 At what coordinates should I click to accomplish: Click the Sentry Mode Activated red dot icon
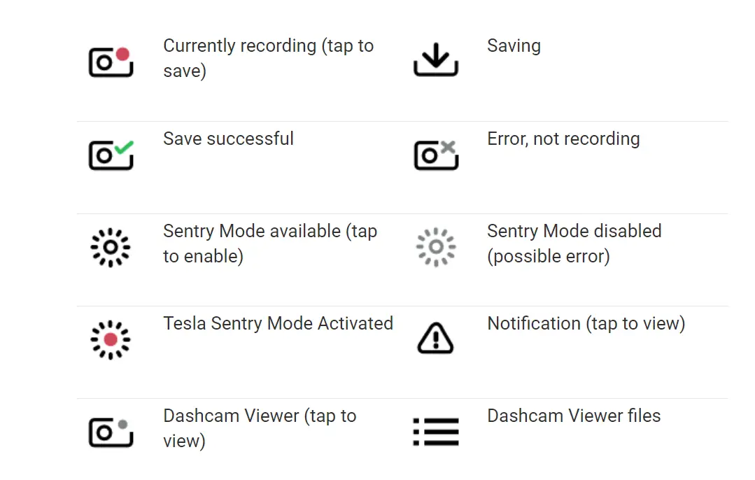click(111, 340)
